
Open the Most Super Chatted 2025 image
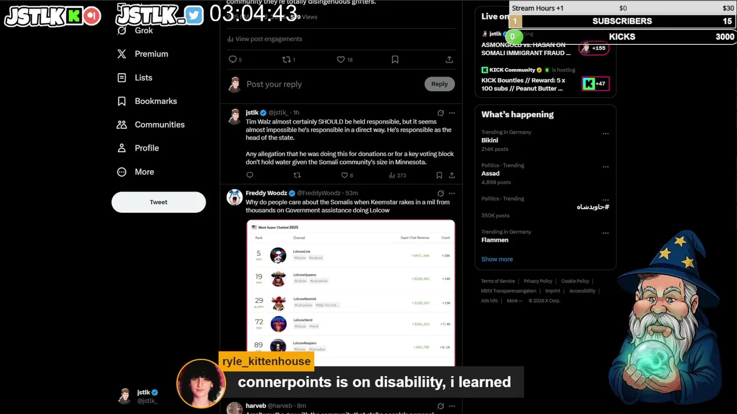351,293
